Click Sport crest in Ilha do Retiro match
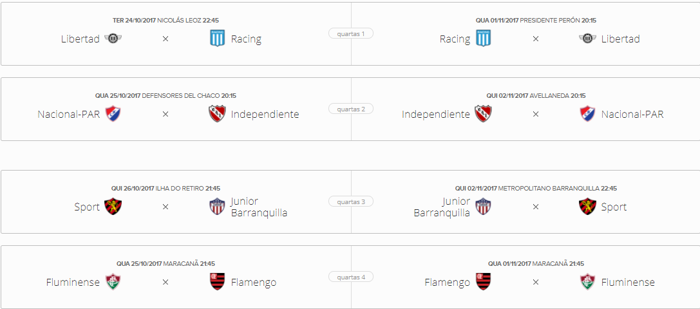The height and width of the screenshot is (309, 700). [x=113, y=207]
